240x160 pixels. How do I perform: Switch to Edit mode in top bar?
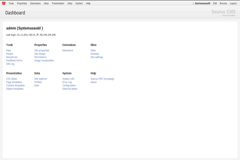point(215,3)
